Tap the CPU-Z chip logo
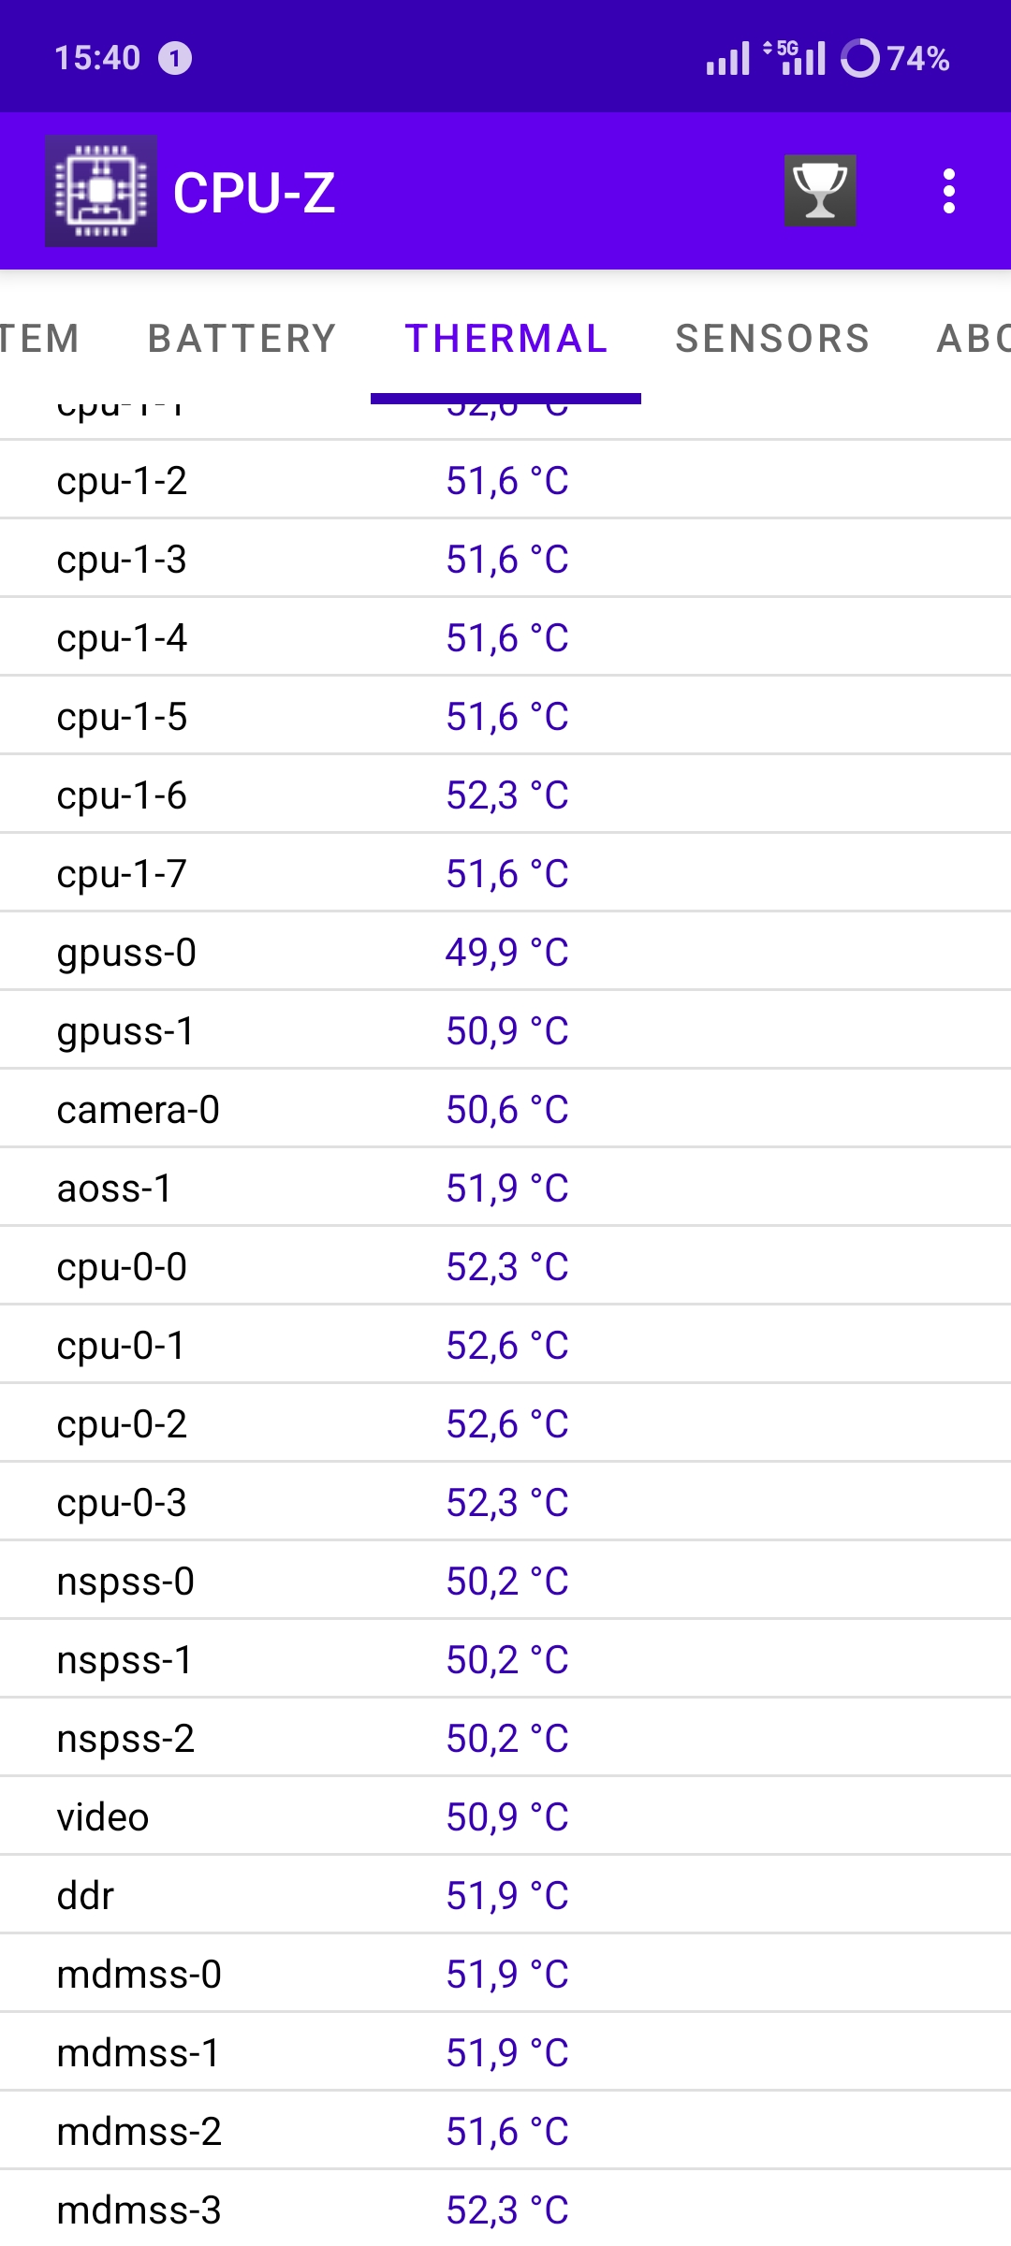 [101, 191]
